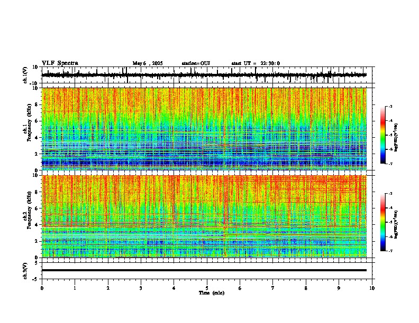The image size is (419, 323).
Task: Click the ch.1 voltage waveform trace
Action: [204, 75]
